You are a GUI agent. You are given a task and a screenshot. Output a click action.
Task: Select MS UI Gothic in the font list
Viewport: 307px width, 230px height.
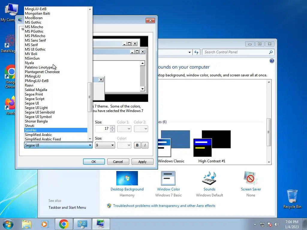point(55,49)
